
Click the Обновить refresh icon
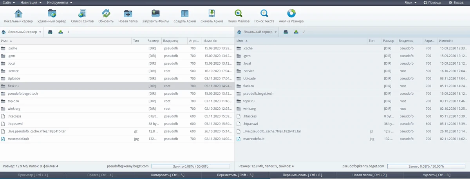point(106,14)
